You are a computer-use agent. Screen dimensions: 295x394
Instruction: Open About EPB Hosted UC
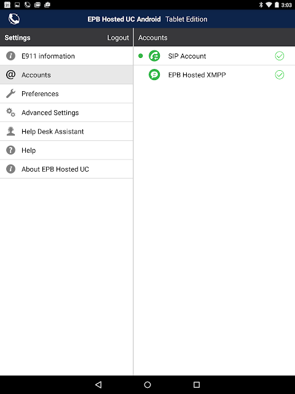[66, 169]
